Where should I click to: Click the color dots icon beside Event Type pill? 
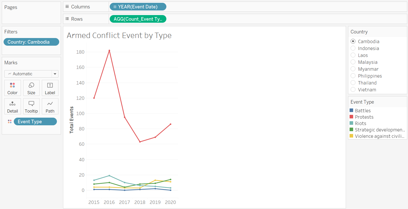[x=10, y=121]
